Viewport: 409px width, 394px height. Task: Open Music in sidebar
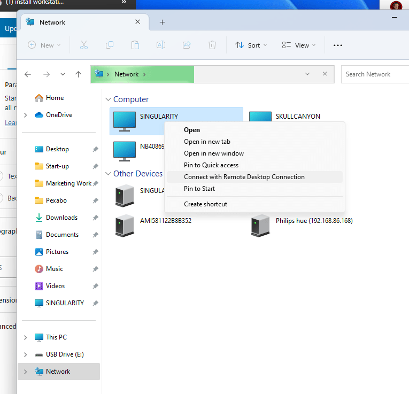tap(49, 269)
